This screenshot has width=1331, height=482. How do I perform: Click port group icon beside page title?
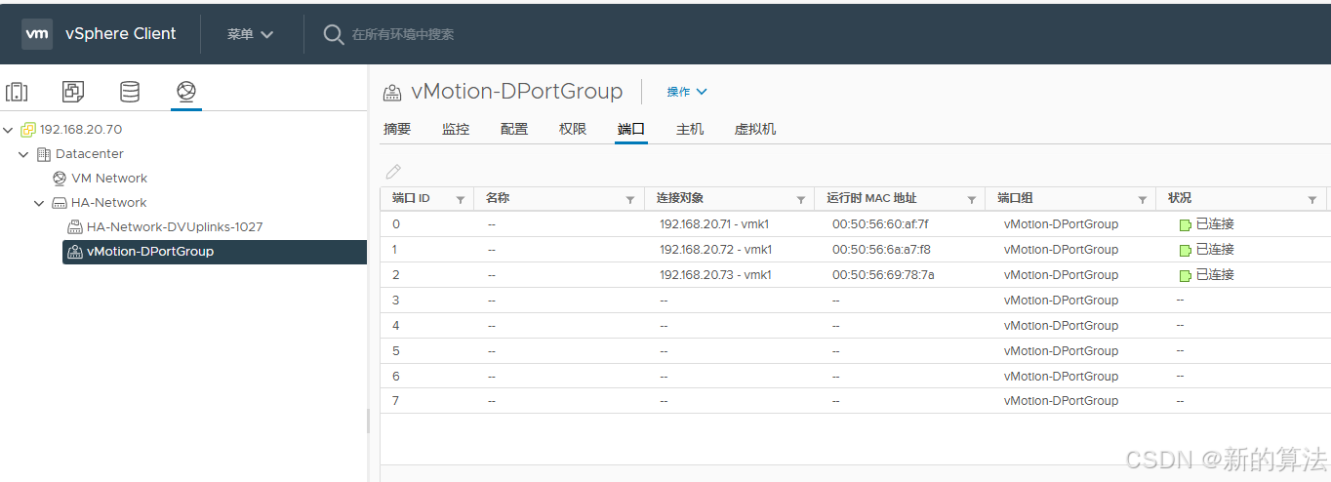pos(392,93)
